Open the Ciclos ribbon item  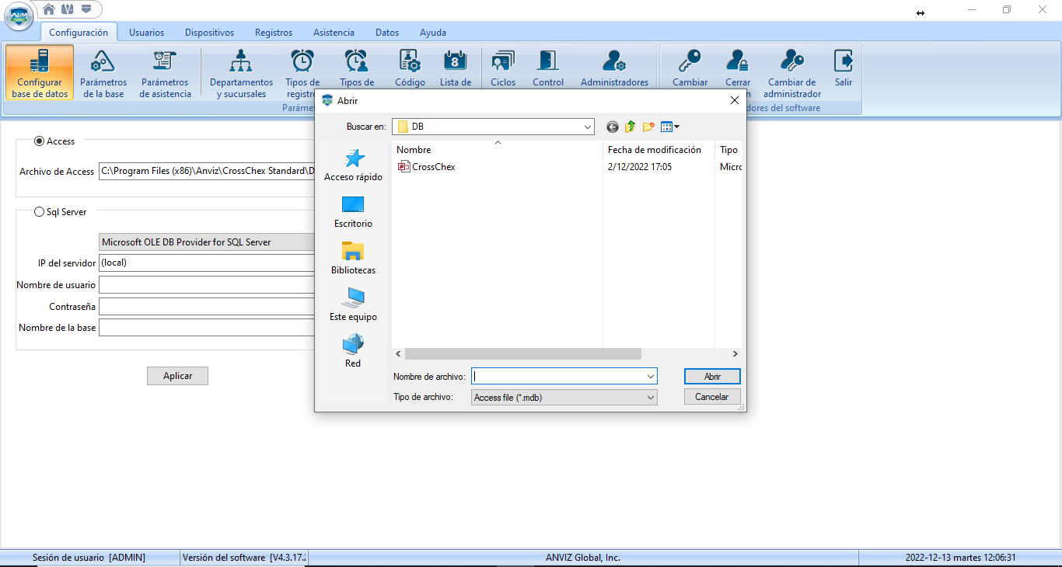(x=503, y=68)
